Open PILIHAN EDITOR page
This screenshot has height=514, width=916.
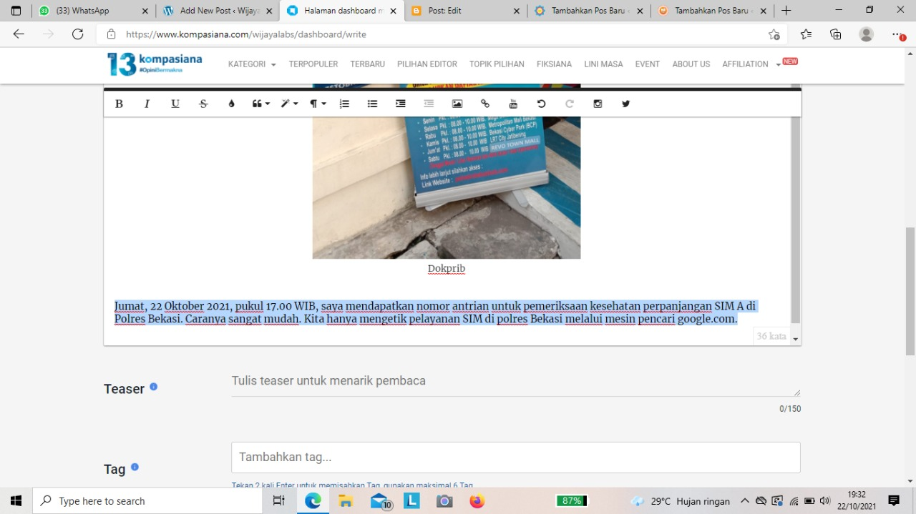[427, 64]
